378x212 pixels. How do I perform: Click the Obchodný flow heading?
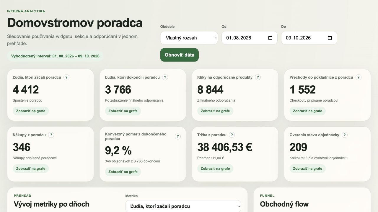284,204
